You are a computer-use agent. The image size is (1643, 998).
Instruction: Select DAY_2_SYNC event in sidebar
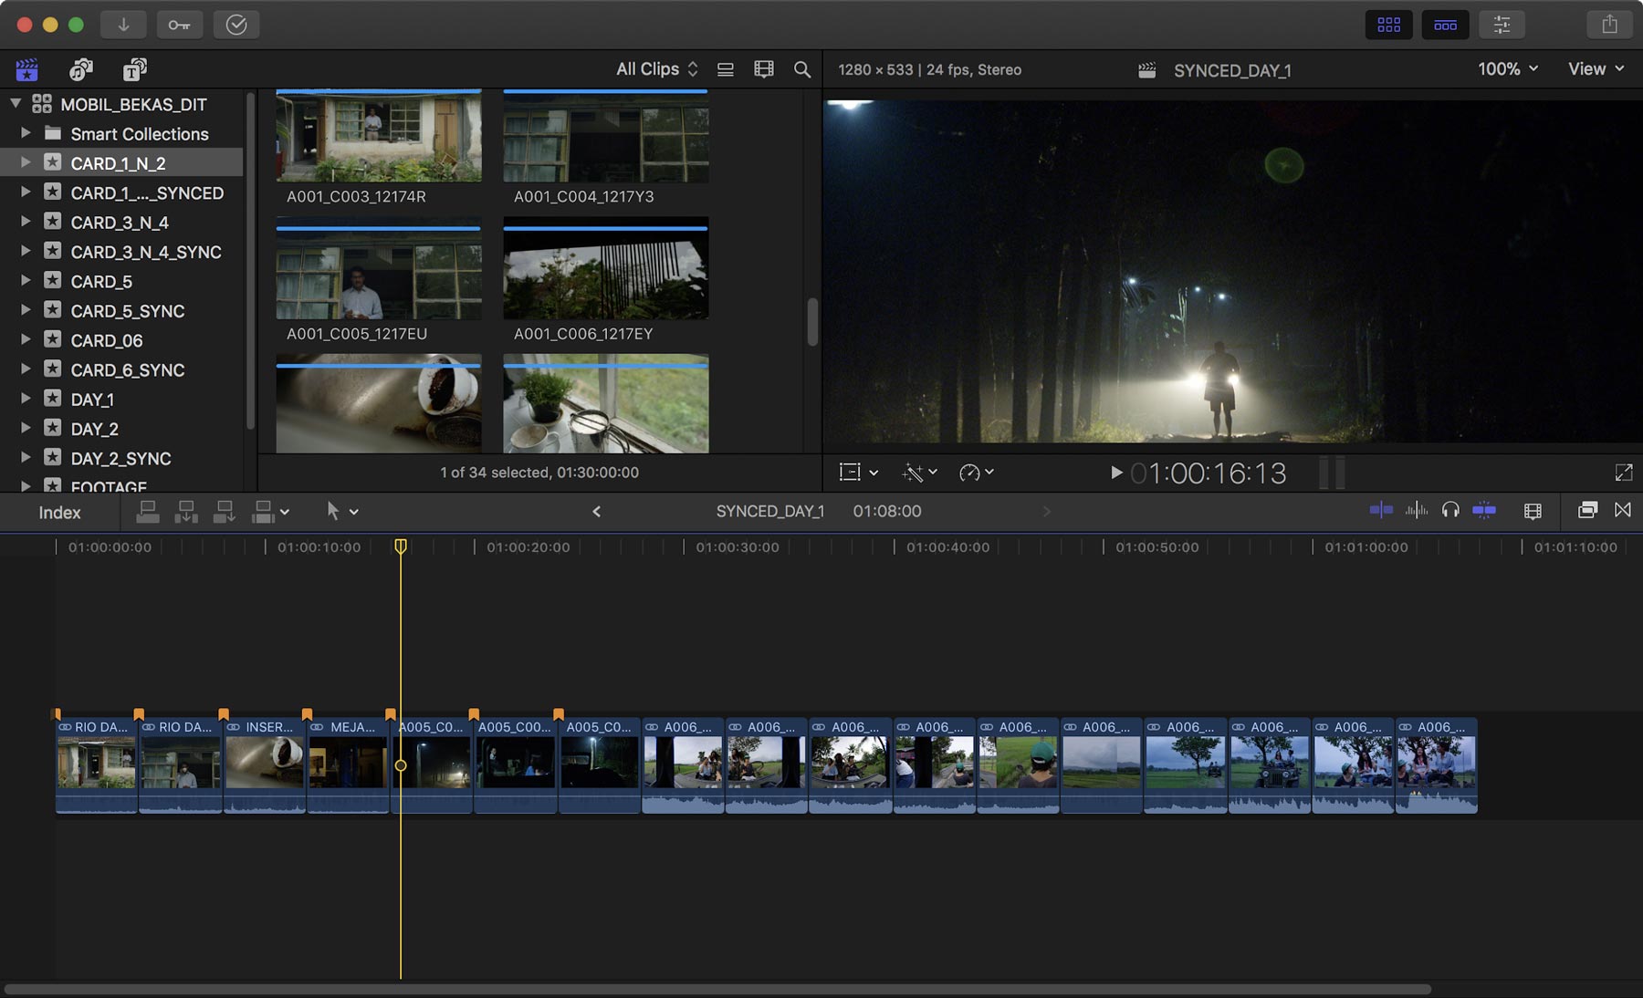pyautogui.click(x=121, y=458)
